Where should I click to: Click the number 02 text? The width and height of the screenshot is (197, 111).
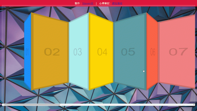(x=52, y=52)
